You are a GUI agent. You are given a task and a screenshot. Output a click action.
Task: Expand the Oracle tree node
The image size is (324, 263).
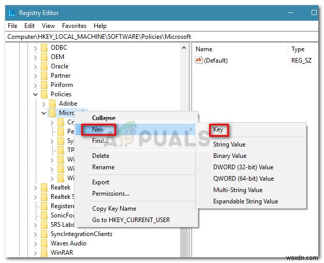tap(36, 67)
